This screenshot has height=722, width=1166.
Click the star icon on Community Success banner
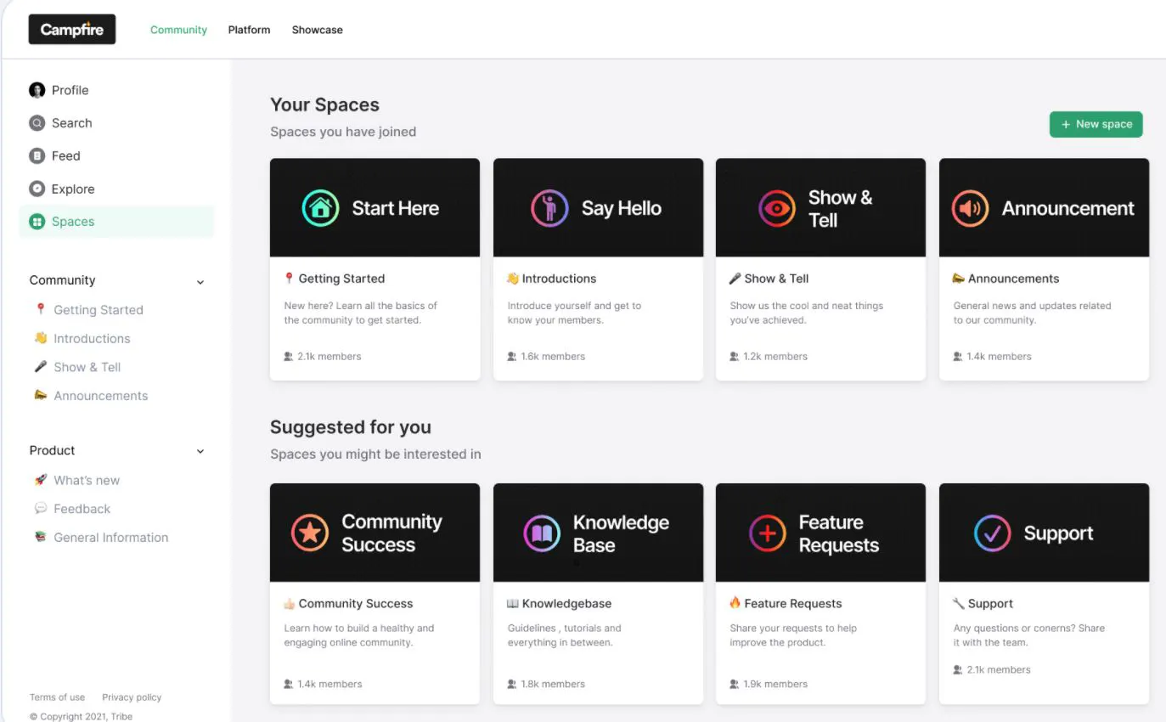point(310,533)
